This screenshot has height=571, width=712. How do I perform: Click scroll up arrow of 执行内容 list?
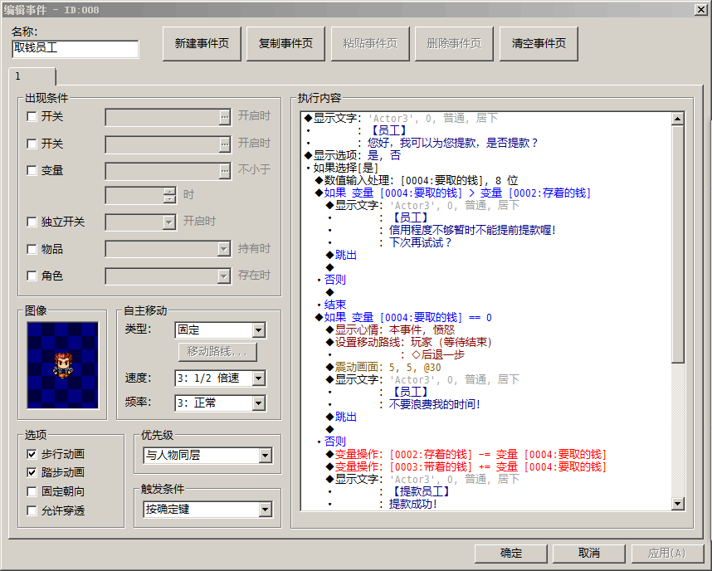point(677,119)
